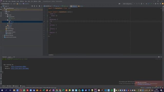Collapse the store folder
Viewport: 164px width, 92px height.
[x=6, y=20]
